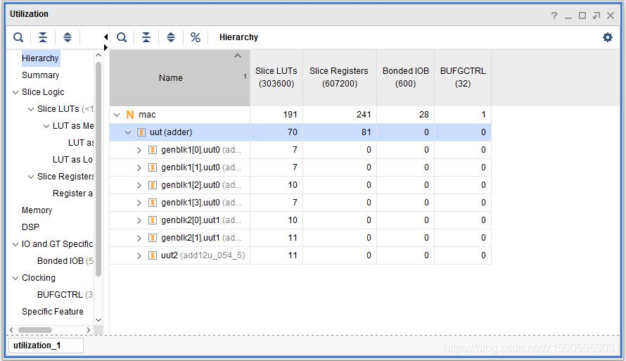The height and width of the screenshot is (361, 626).
Task: Sort by Slice Registers column header
Action: [x=339, y=77]
